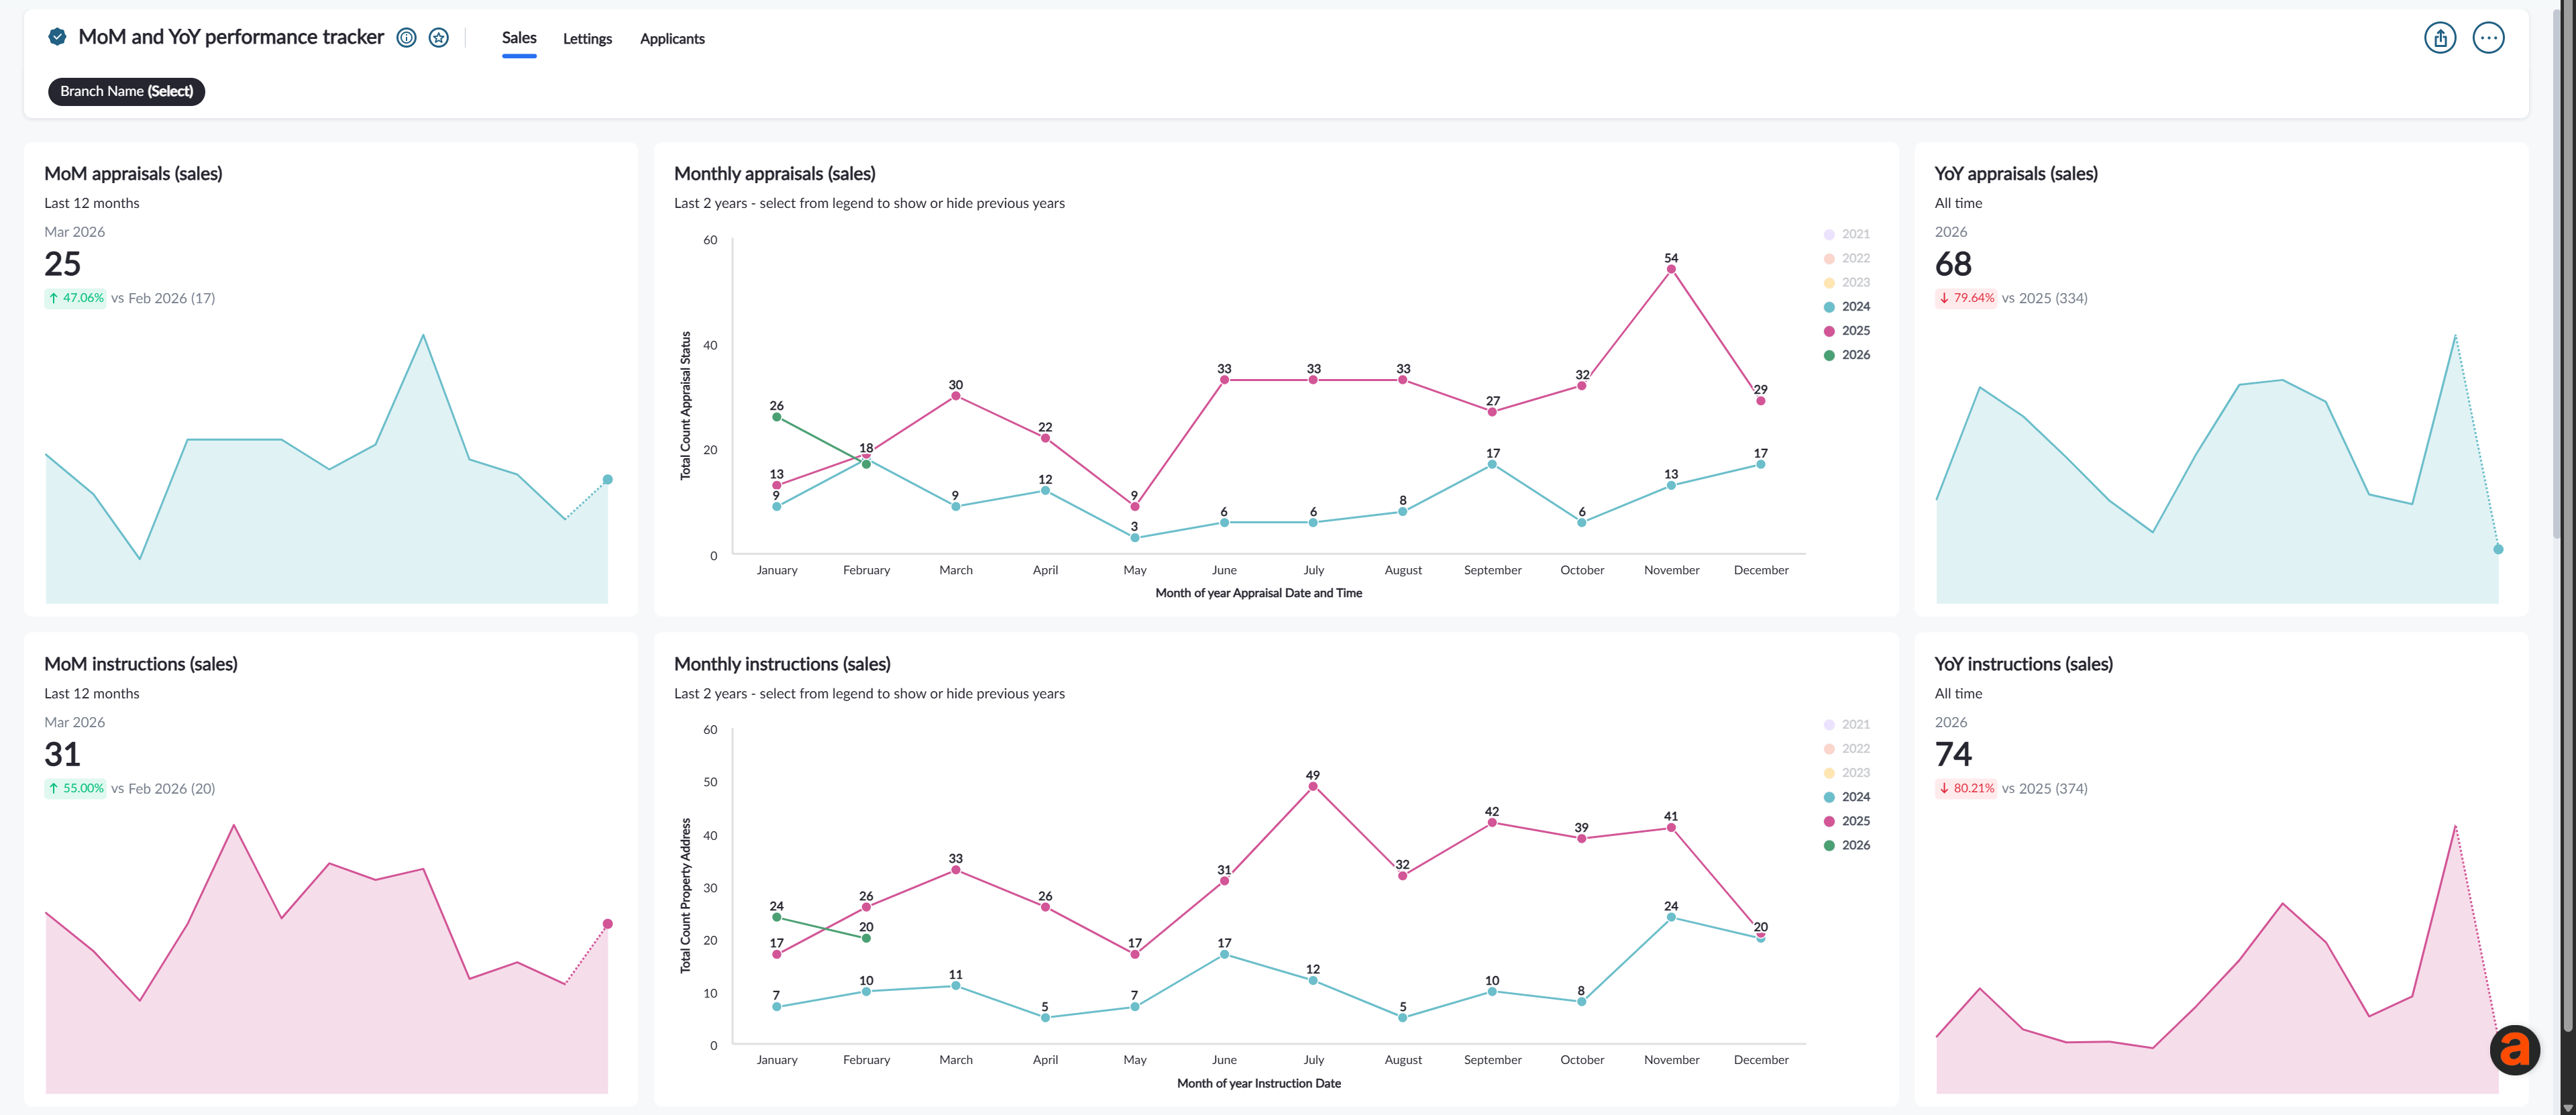2576x1115 pixels.
Task: Click 'vs 2025 (374)' comparison text
Action: click(x=2044, y=788)
